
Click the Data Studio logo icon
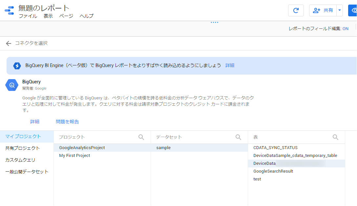point(9,10)
